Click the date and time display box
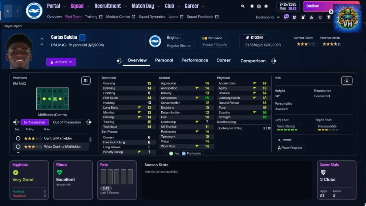Screen dimensions: 366x206 [x=288, y=6]
